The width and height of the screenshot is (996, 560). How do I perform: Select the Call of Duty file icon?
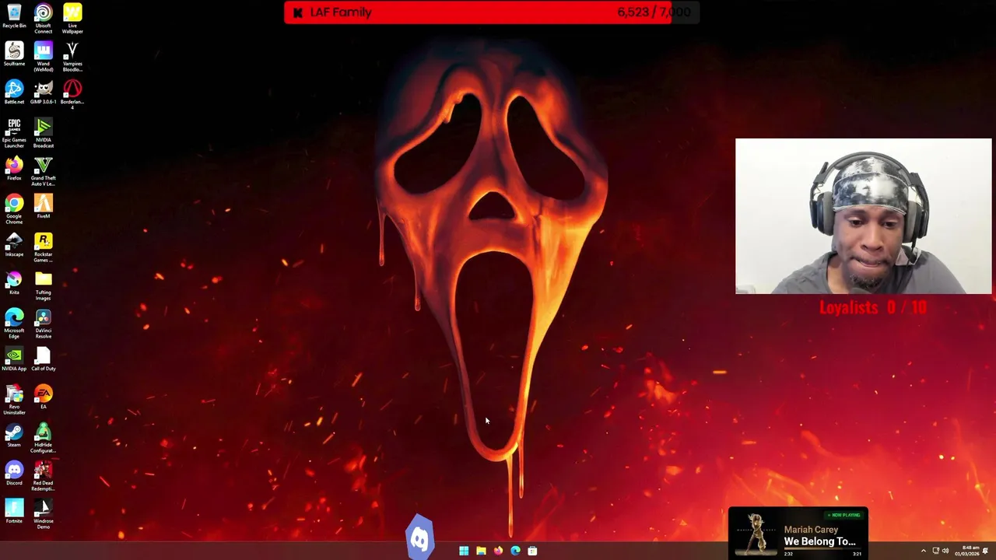coord(44,359)
